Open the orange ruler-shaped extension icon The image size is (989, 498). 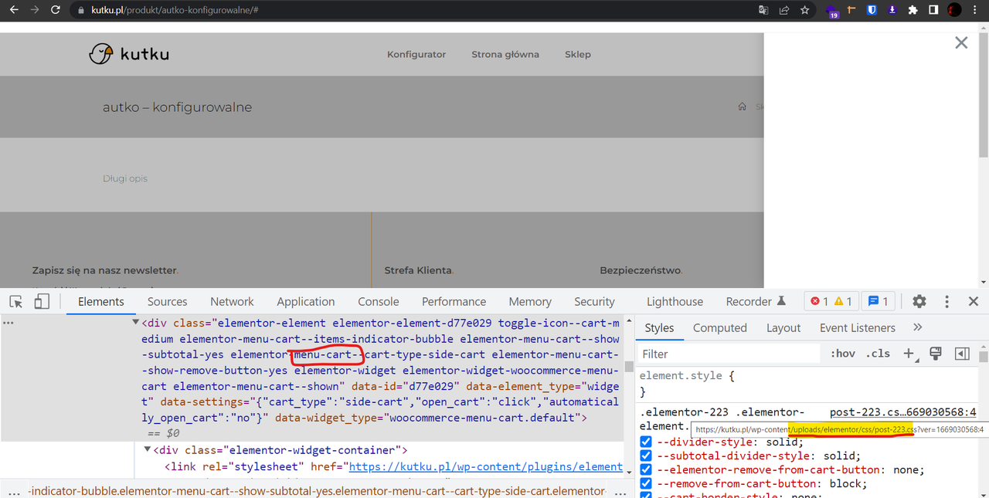pyautogui.click(x=852, y=10)
